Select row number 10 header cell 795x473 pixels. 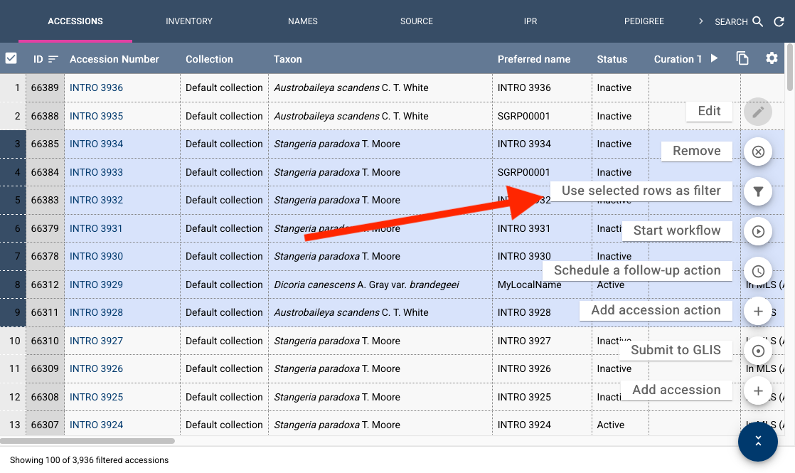click(14, 341)
